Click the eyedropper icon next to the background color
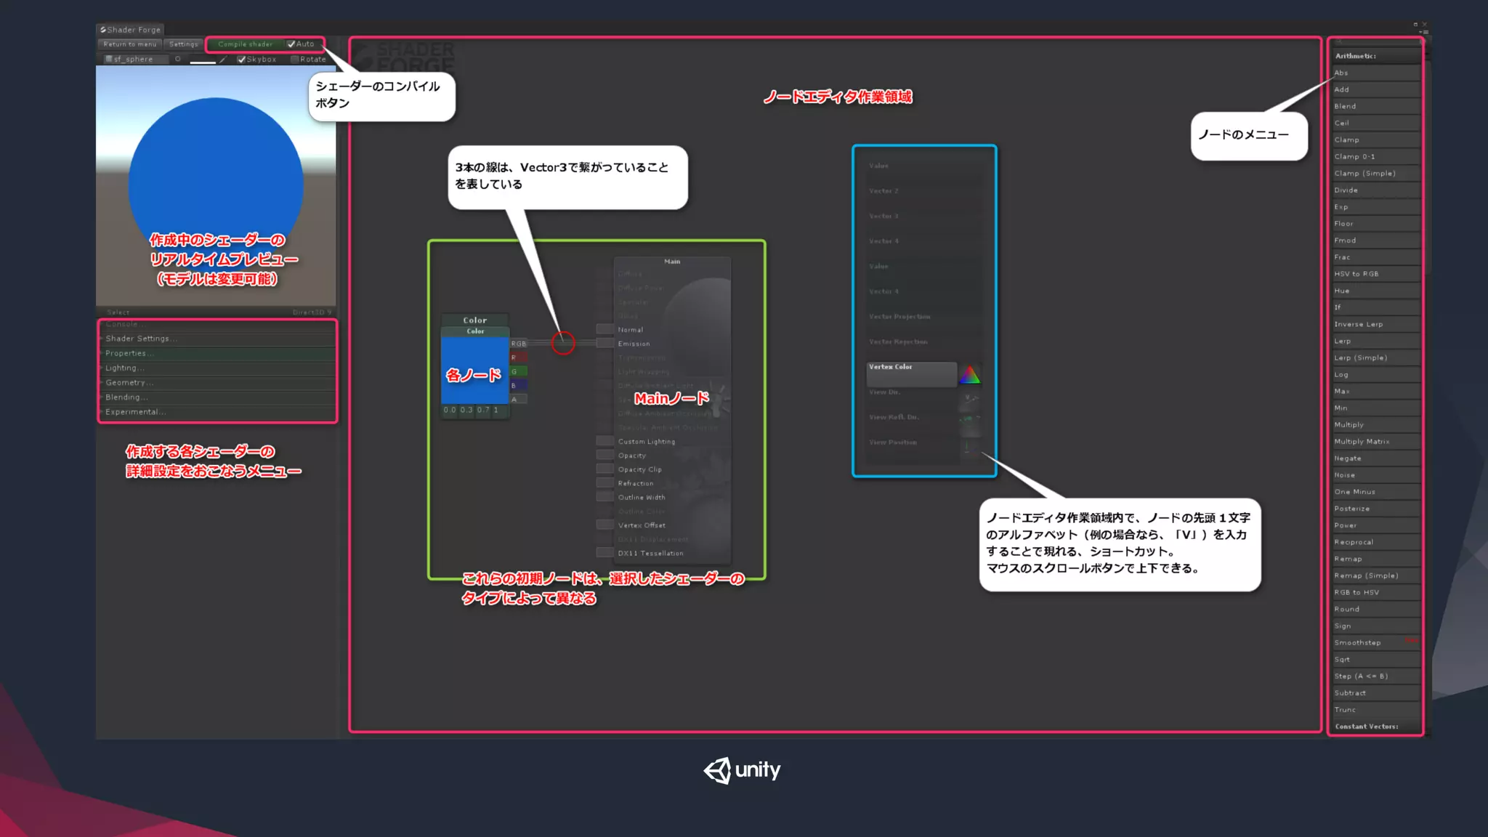Image resolution: width=1488 pixels, height=837 pixels. (223, 60)
